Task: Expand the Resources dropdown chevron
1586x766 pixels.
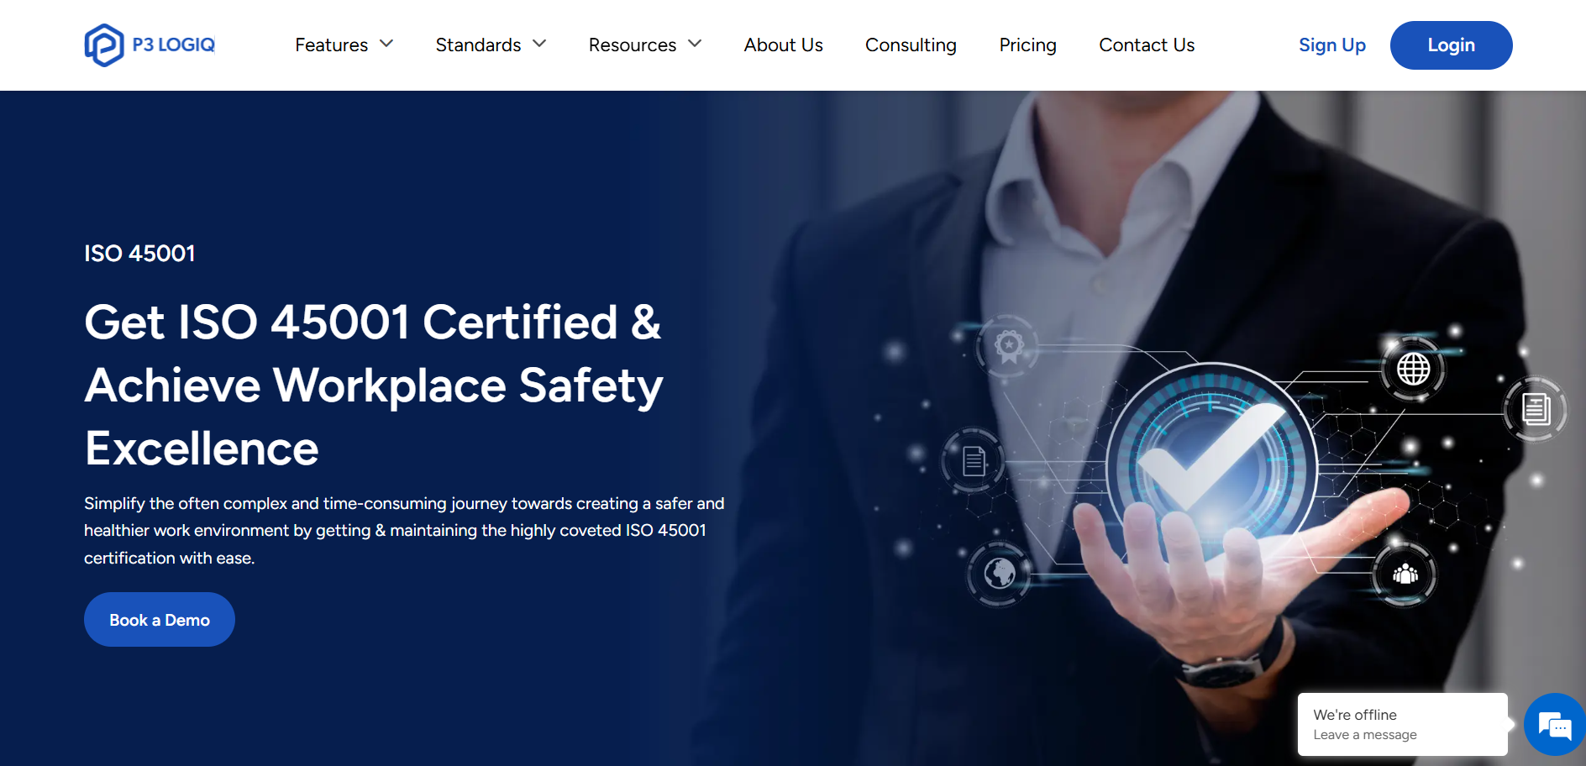Action: click(695, 44)
